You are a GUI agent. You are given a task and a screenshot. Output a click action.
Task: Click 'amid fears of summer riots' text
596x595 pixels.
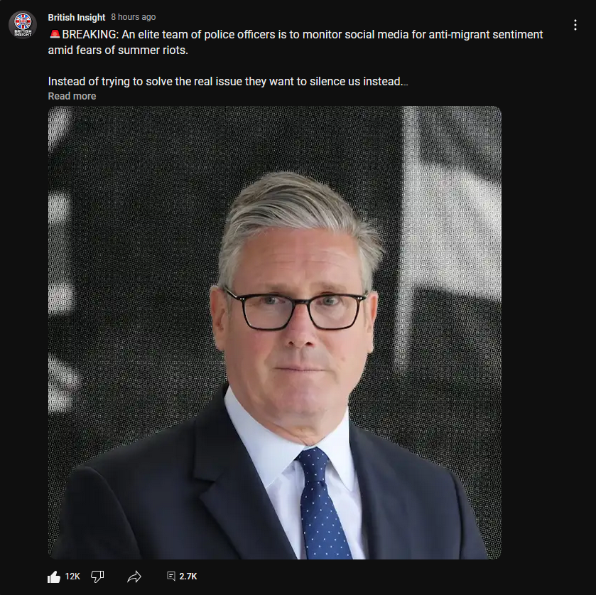118,50
